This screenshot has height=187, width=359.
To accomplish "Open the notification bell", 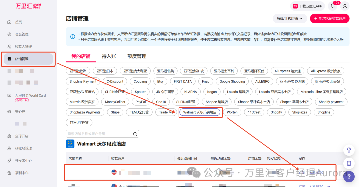I will coord(333,6).
